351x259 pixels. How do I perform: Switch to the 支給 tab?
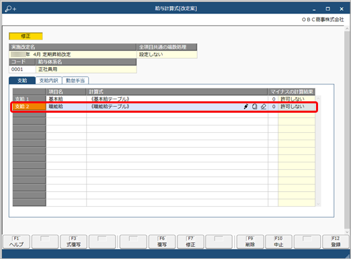coord(22,81)
